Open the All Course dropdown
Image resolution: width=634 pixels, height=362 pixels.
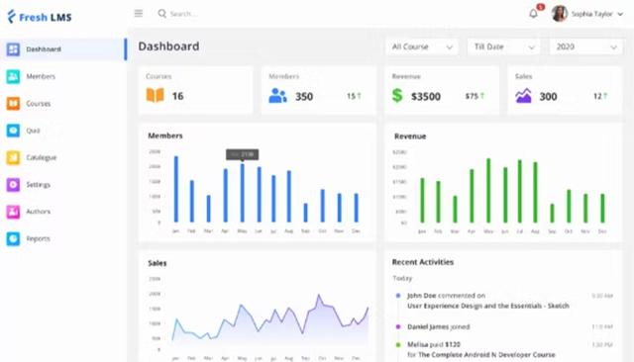coord(422,46)
